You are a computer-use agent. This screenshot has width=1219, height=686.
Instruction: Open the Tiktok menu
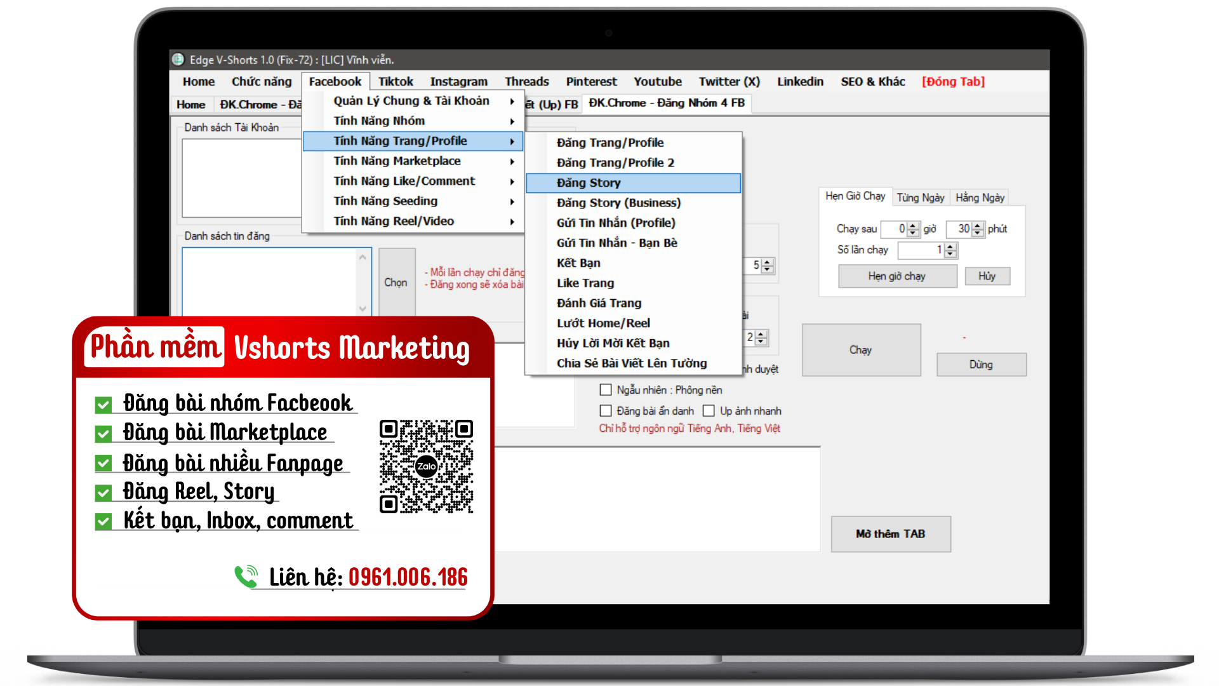396,81
